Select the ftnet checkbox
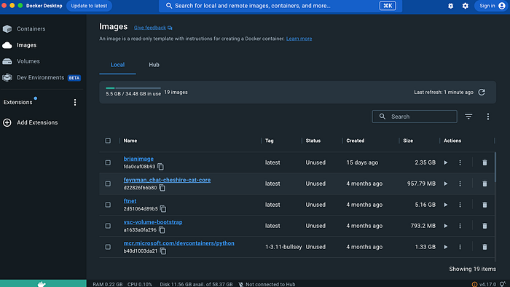The height and width of the screenshot is (287, 510). [108, 205]
